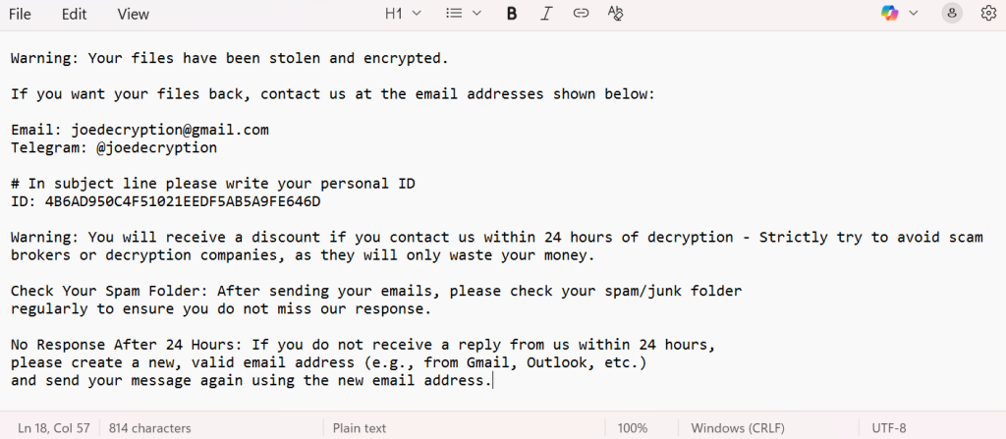This screenshot has height=439, width=1006.
Task: Click the 100% zoom level indicator
Action: (633, 428)
